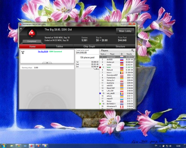Open the Paint taskbar icon
This screenshot has width=186, height=148.
[x=45, y=146]
